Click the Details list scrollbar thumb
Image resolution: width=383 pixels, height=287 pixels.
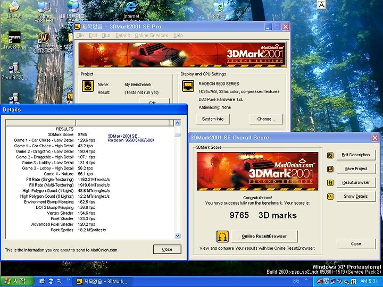pos(178,135)
